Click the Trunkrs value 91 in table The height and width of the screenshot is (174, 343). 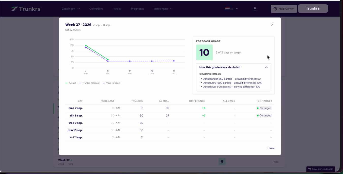tap(142, 108)
